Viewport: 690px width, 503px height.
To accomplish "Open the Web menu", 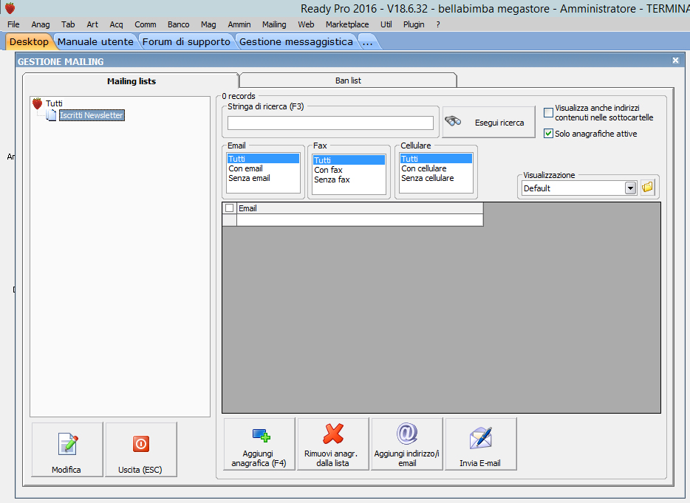I will (306, 24).
